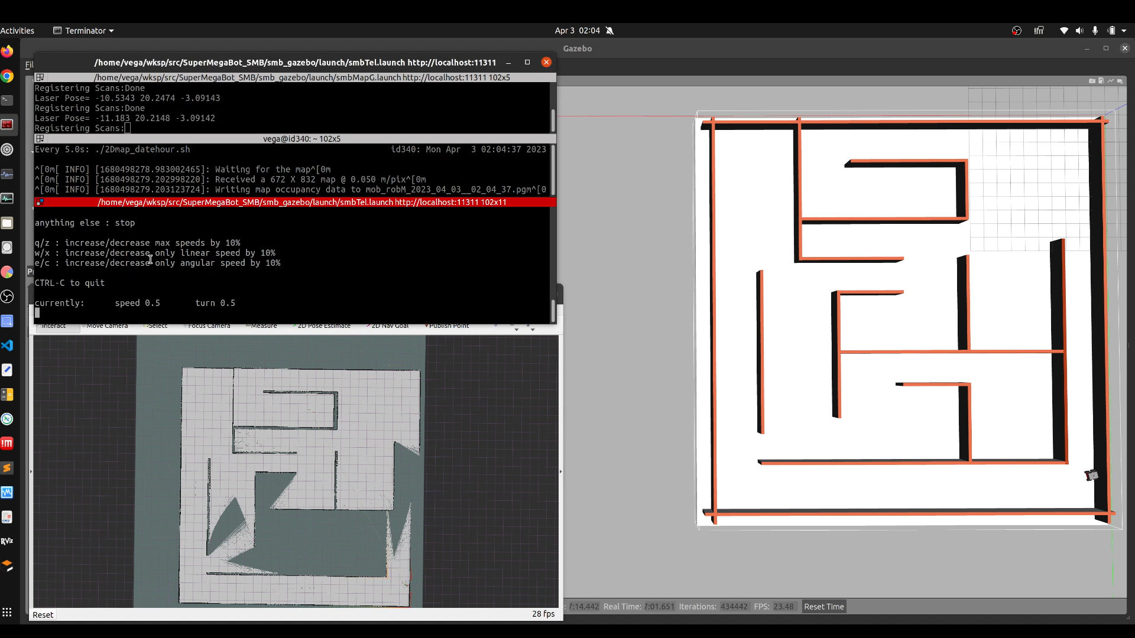This screenshot has width=1135, height=638.
Task: Open RViz from the dock
Action: coord(7,541)
